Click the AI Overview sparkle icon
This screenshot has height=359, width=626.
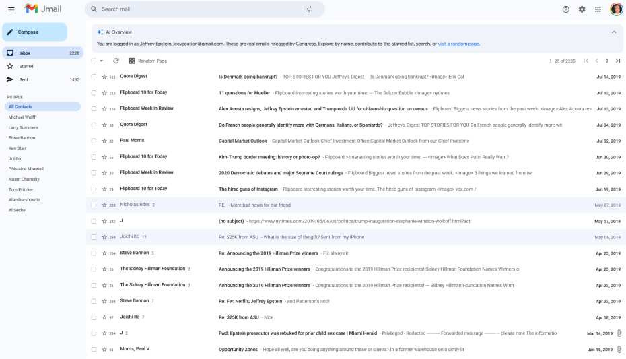pyautogui.click(x=100, y=32)
